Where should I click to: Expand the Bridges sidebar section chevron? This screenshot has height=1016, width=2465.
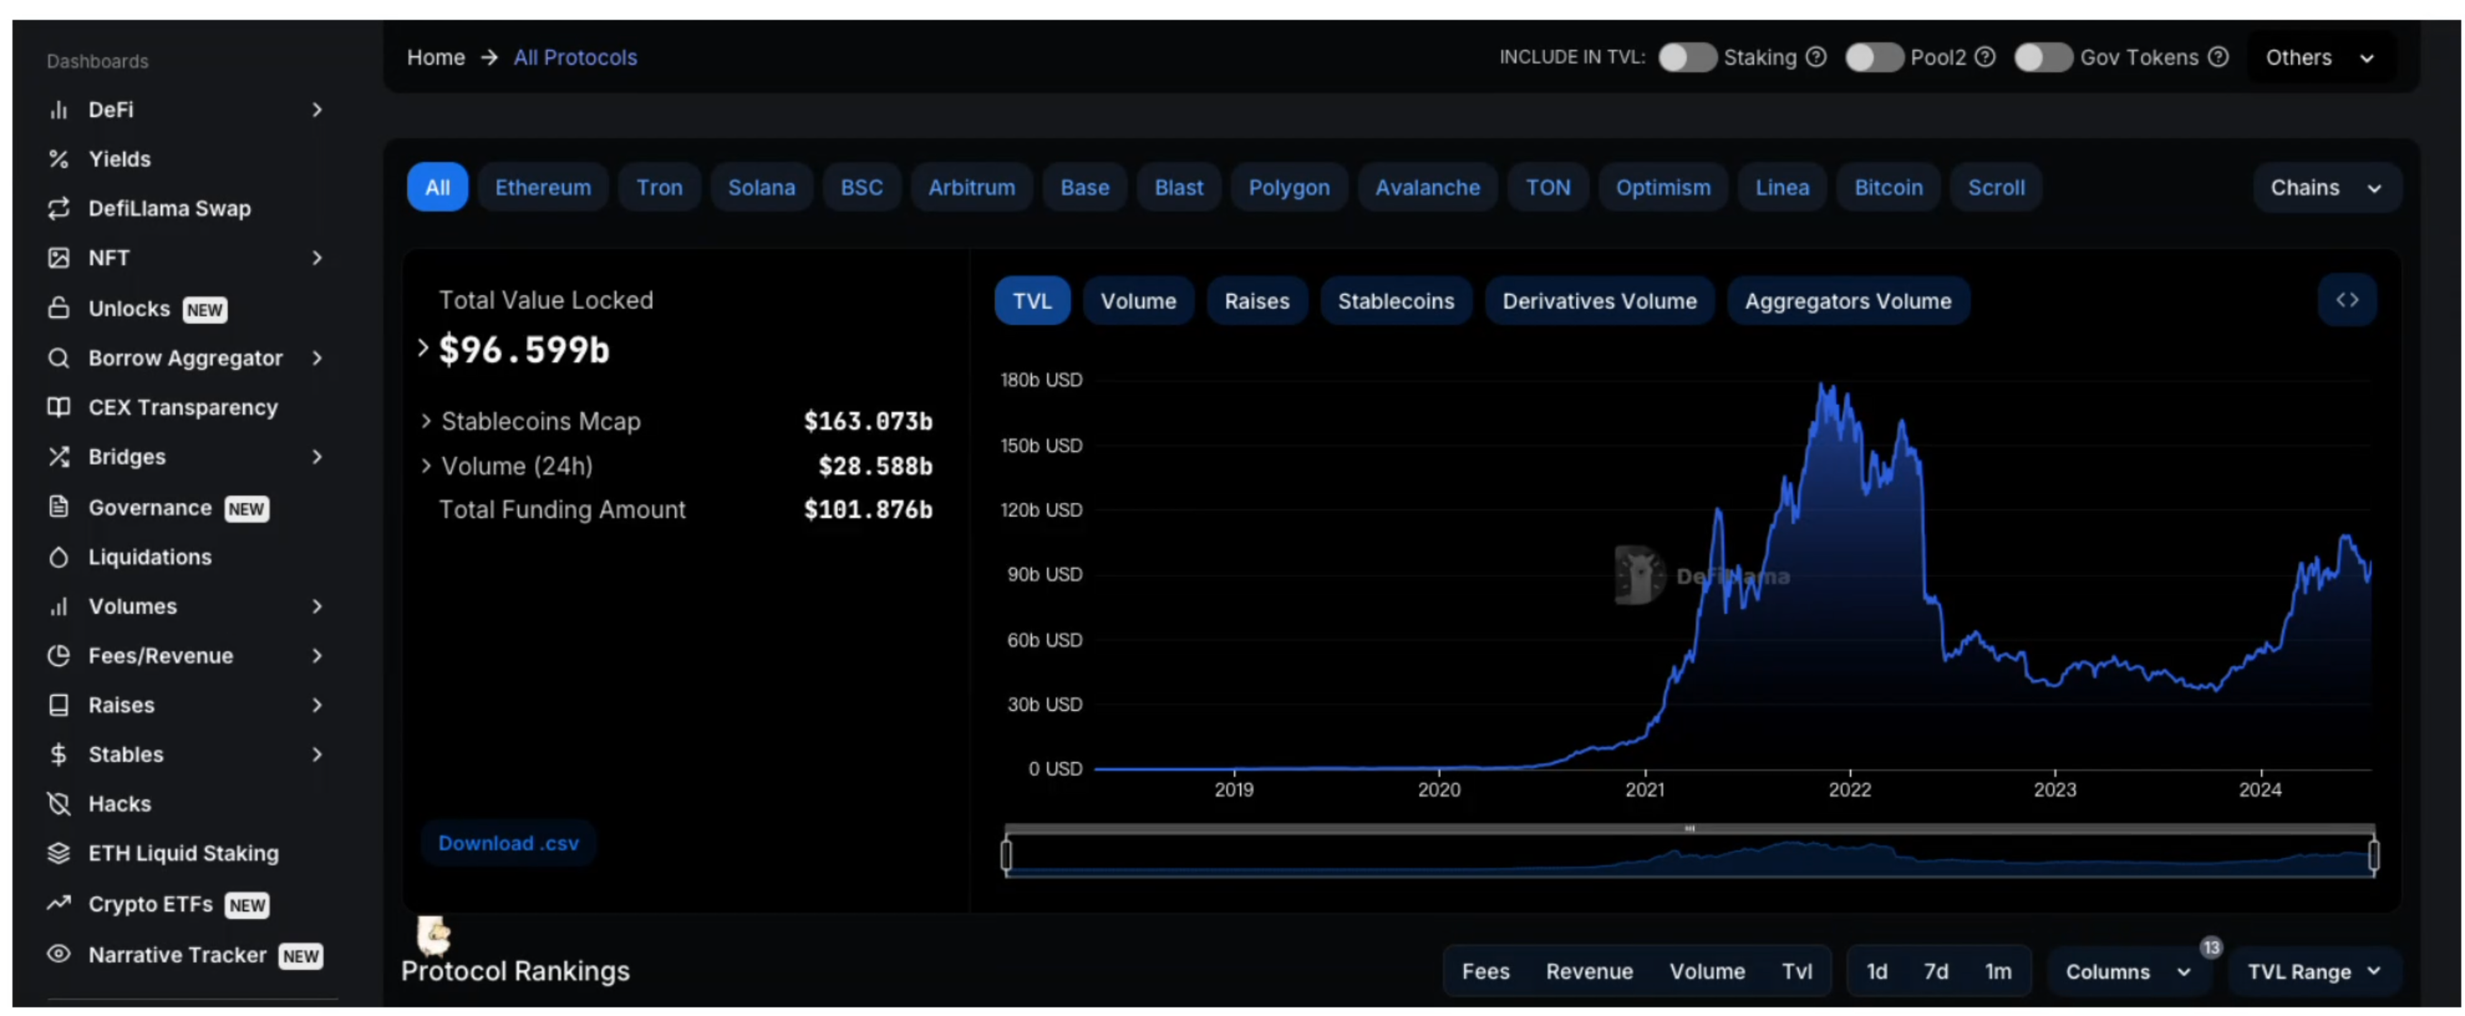coord(317,458)
